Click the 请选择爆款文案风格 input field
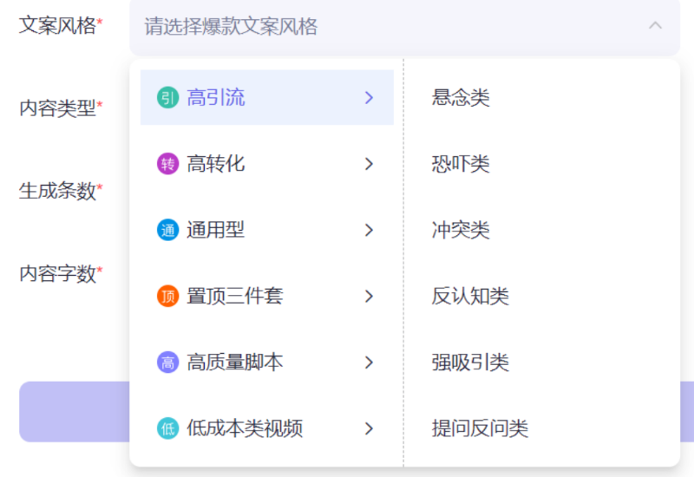This screenshot has width=694, height=477. coord(404,27)
